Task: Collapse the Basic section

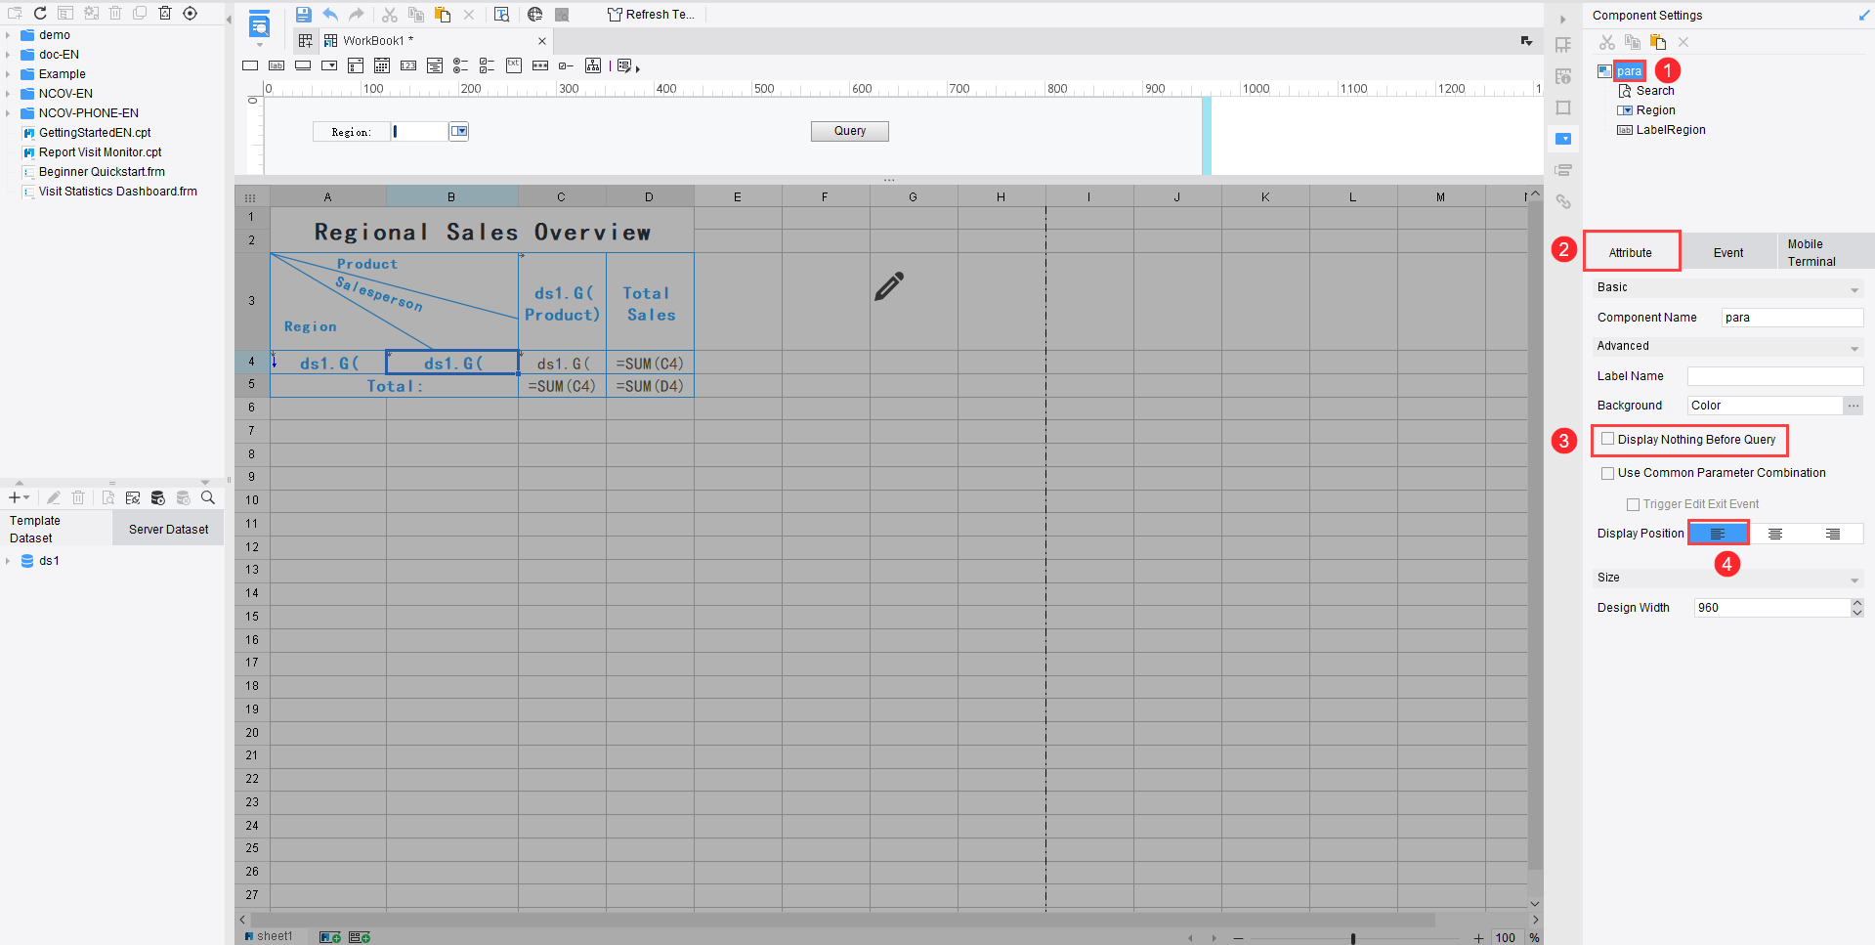Action: coord(1854,290)
